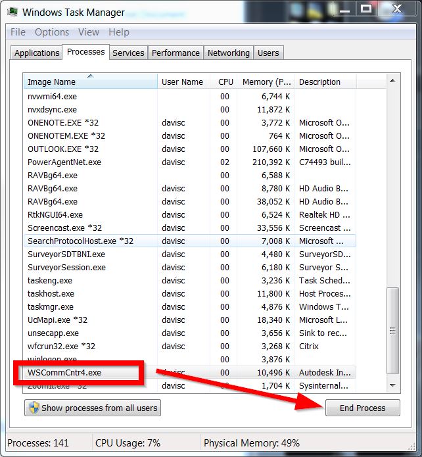422x457 pixels.
Task: Select the RtkNGUI64.exe process
Action: [x=190, y=215]
